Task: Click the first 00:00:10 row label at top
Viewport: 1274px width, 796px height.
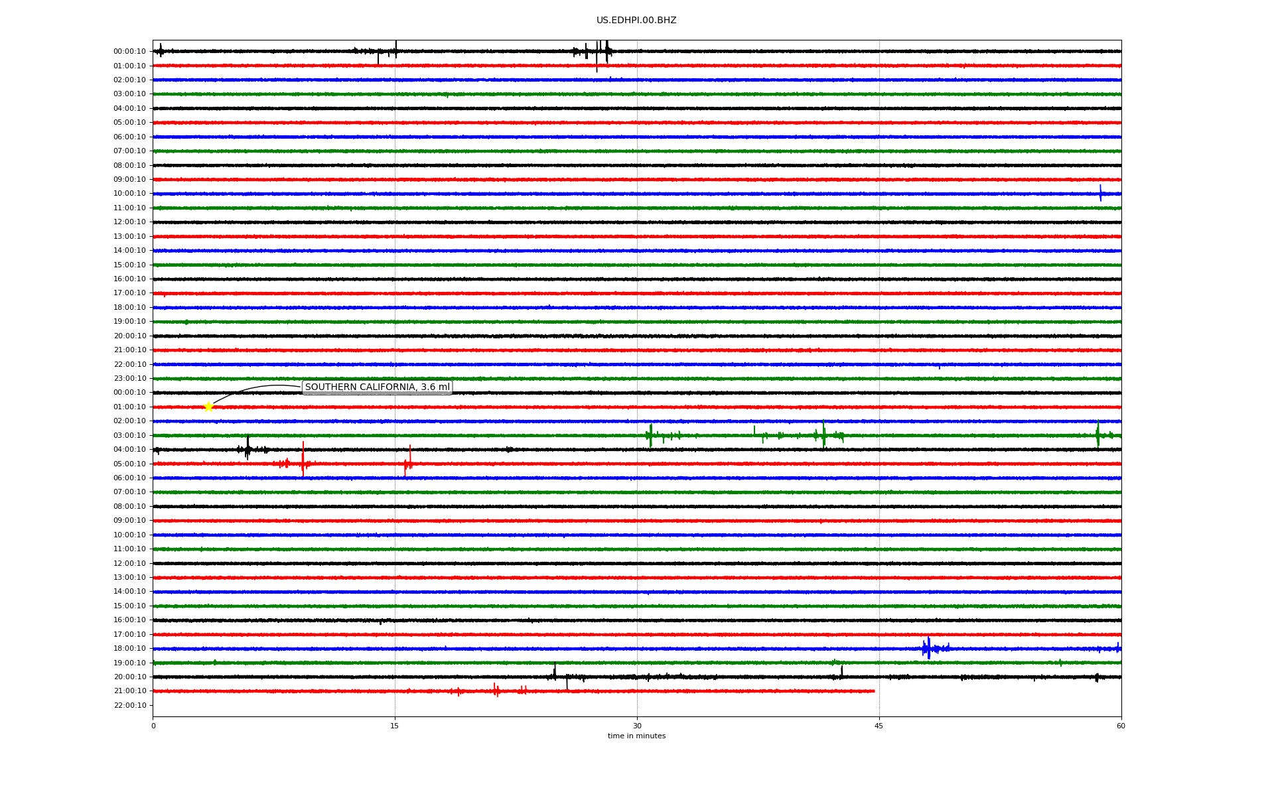Action: (129, 52)
